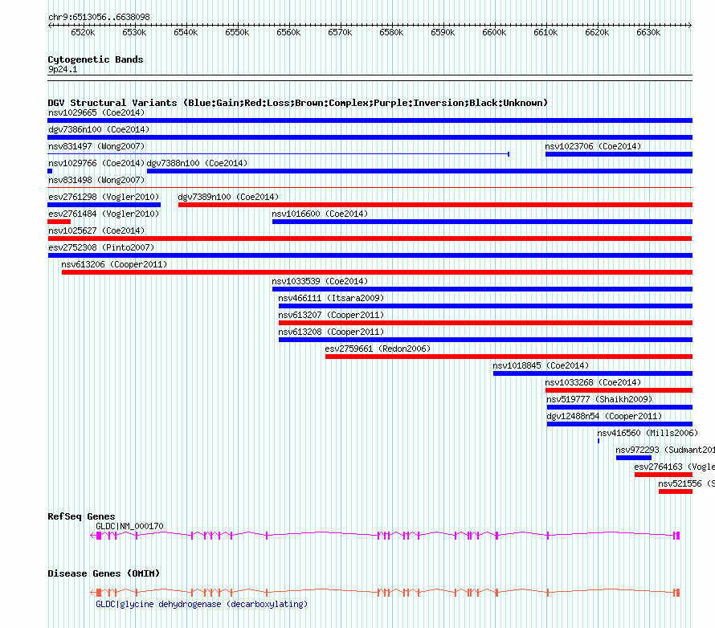Select the esv2761298 (Vogler2010) blue bar
Viewport: 715px width, 628px height.
[x=104, y=205]
